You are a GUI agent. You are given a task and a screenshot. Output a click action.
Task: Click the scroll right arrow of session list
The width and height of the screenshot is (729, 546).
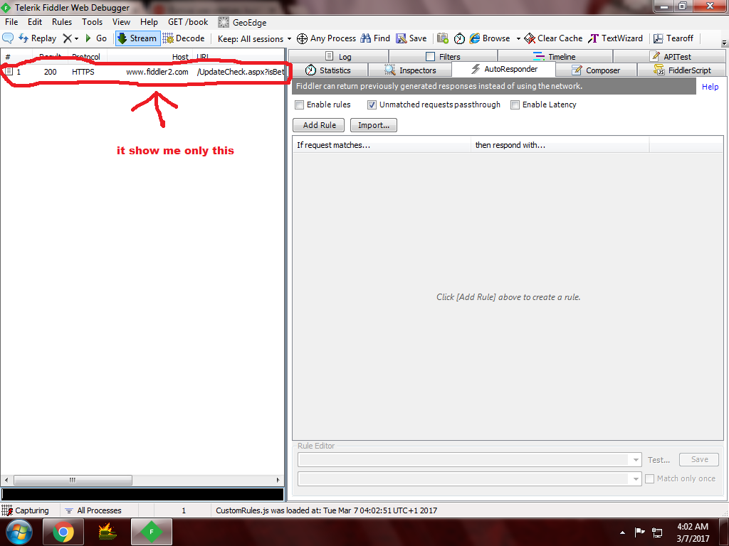coord(278,480)
